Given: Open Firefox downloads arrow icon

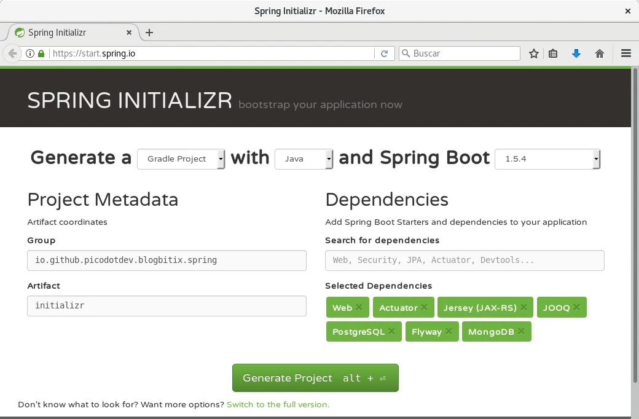Looking at the screenshot, I should pos(576,53).
